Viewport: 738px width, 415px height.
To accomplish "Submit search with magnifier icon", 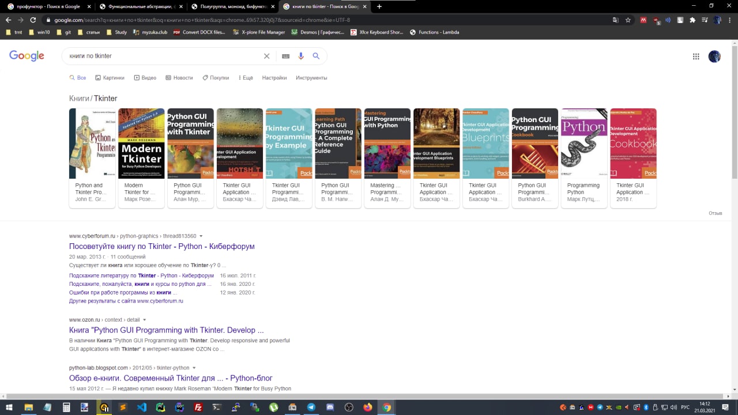I will pos(316,56).
